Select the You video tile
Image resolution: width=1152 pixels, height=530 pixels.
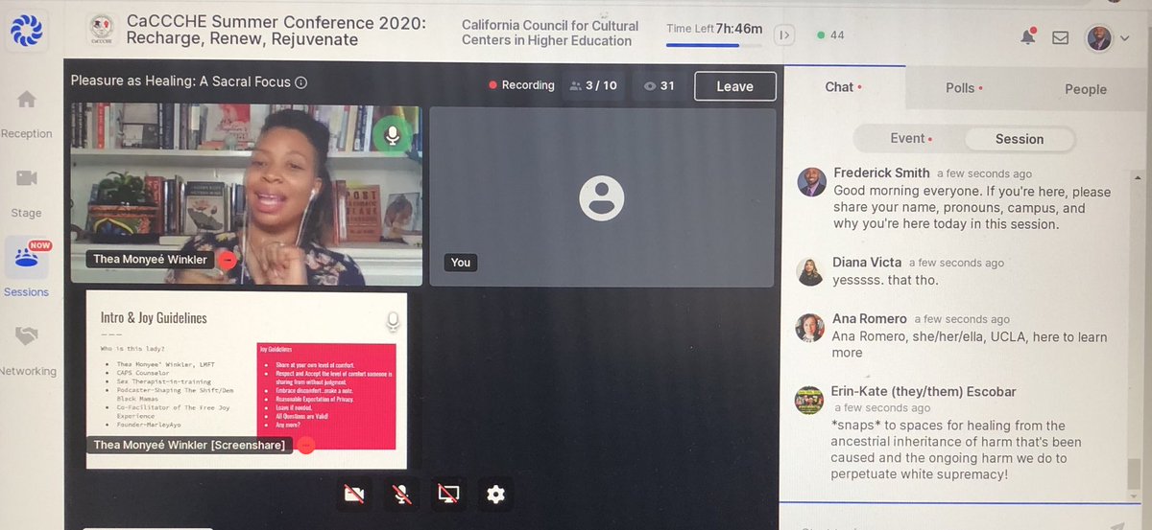pyautogui.click(x=601, y=196)
